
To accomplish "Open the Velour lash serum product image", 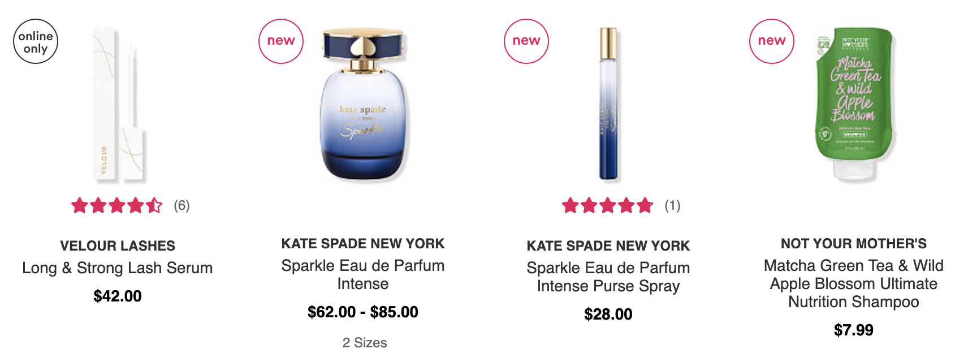I will pos(118,105).
